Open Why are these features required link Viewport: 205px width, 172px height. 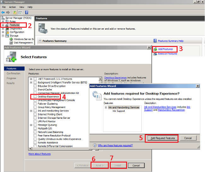[x=115, y=145]
